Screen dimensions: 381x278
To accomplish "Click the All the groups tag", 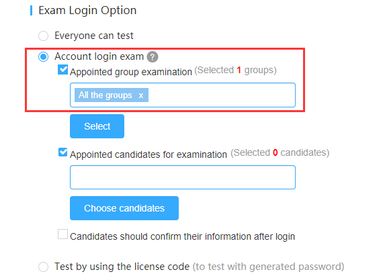I will pyautogui.click(x=105, y=95).
